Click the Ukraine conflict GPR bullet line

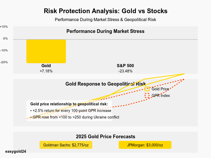(75, 117)
